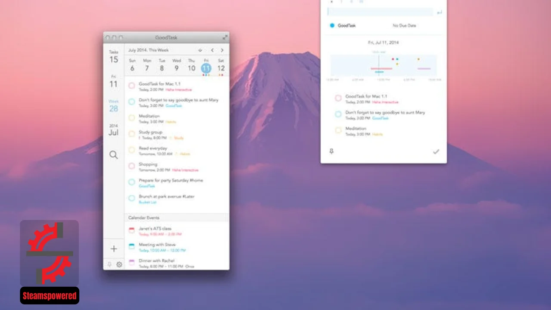The image size is (551, 310).
Task: Go to previous week with left arrow
Action: click(212, 50)
